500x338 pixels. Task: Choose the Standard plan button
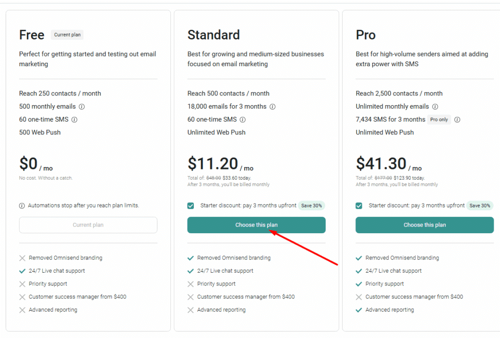tap(256, 225)
